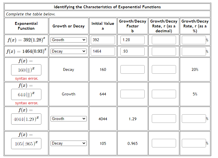Image resolution: width=218 pixels, height=158 pixels.
Task: Click the function entry box showing 644( )^x
Action: (26, 95)
